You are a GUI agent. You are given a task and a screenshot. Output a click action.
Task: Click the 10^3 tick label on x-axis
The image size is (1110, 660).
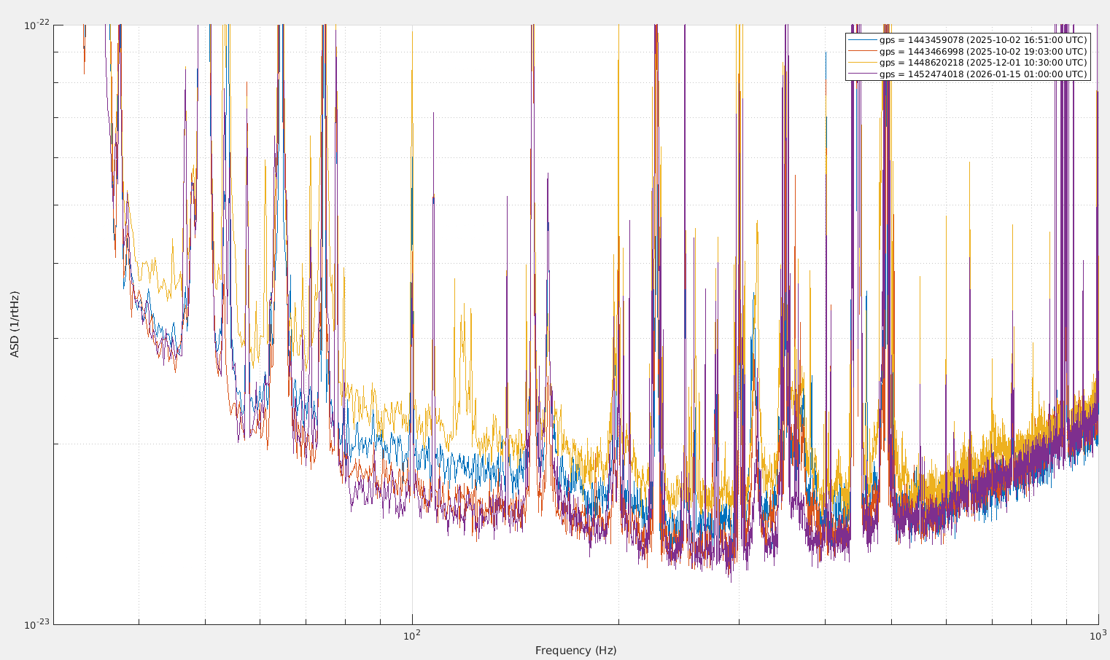(x=1098, y=635)
